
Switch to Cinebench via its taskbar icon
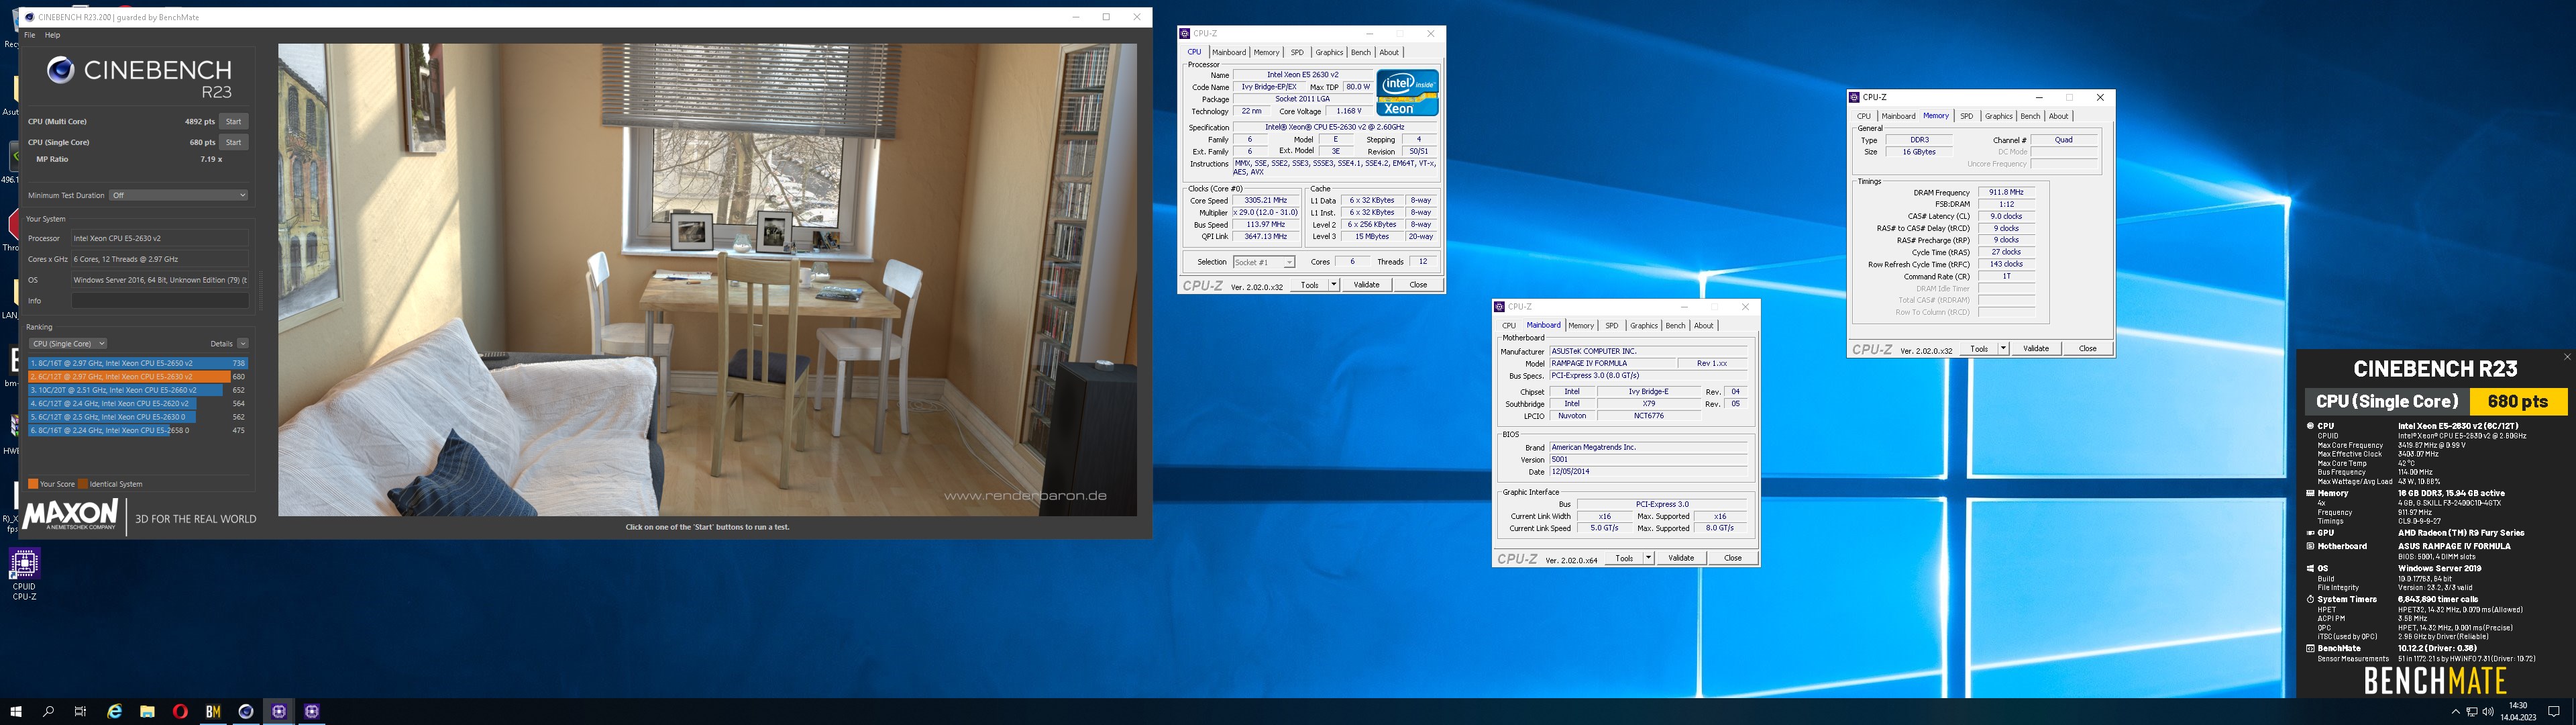[x=246, y=711]
